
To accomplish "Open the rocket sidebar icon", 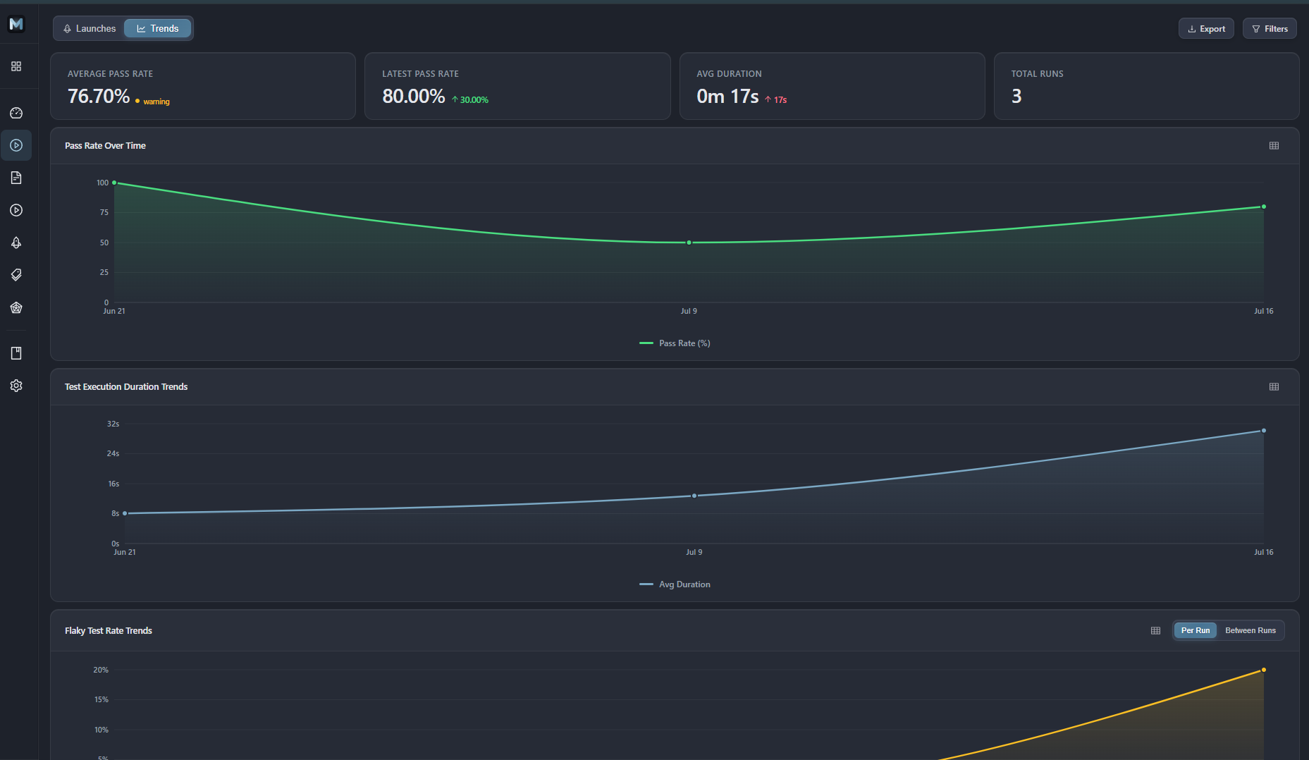I will coord(16,243).
